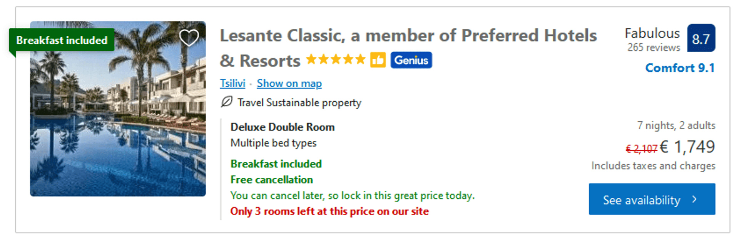739x241 pixels.
Task: Click the Genius badge
Action: 411,60
